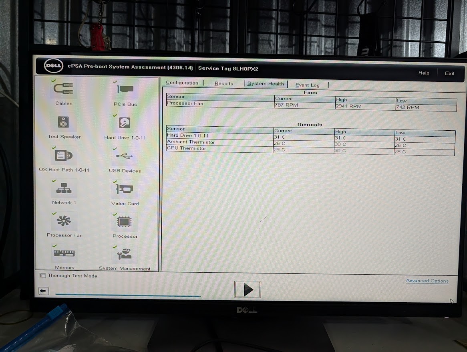Open the Advanced Options link
Image resolution: width=467 pixels, height=352 pixels.
pos(427,281)
